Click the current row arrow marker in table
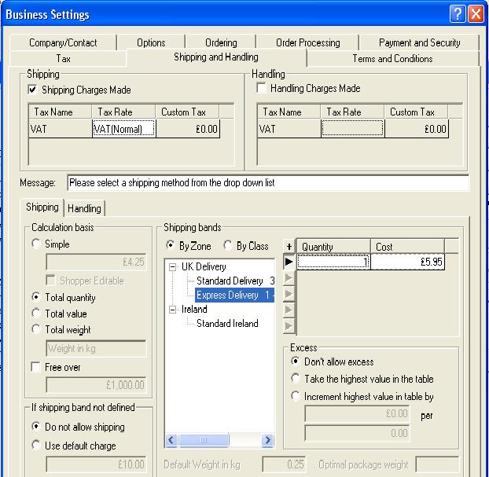This screenshot has height=477, width=489. pyautogui.click(x=289, y=262)
